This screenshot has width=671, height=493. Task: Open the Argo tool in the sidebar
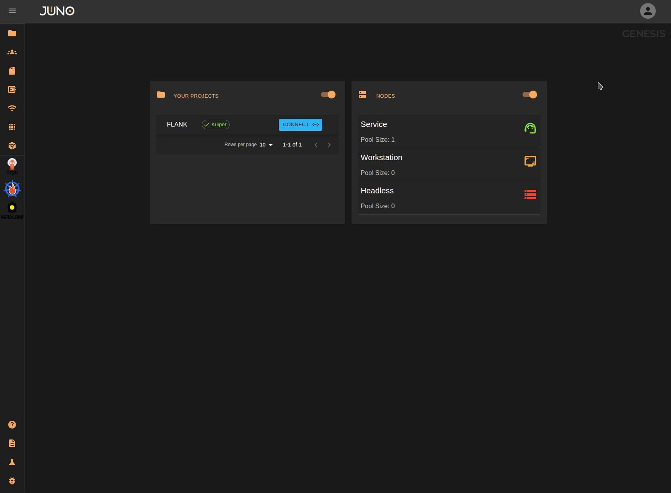coord(12,166)
